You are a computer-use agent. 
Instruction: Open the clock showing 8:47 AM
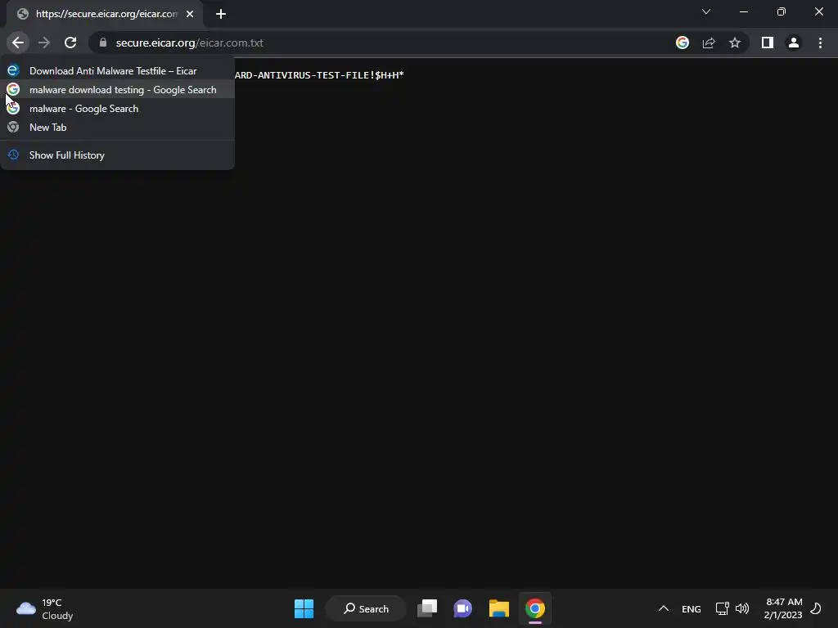(783, 608)
